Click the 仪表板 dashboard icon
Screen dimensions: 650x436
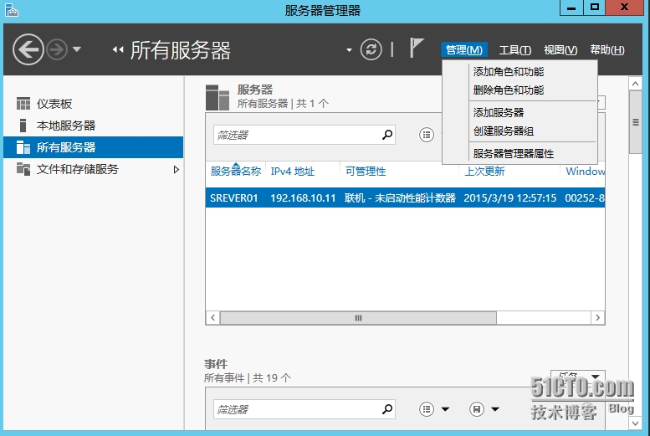point(23,104)
